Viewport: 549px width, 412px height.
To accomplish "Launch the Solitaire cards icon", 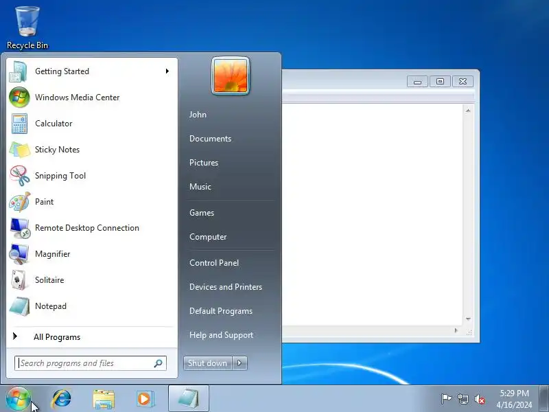I will 19,280.
